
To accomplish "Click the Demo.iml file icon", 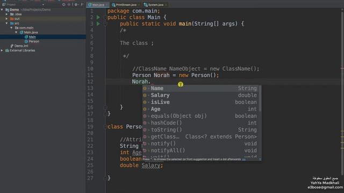I will pos(12,46).
